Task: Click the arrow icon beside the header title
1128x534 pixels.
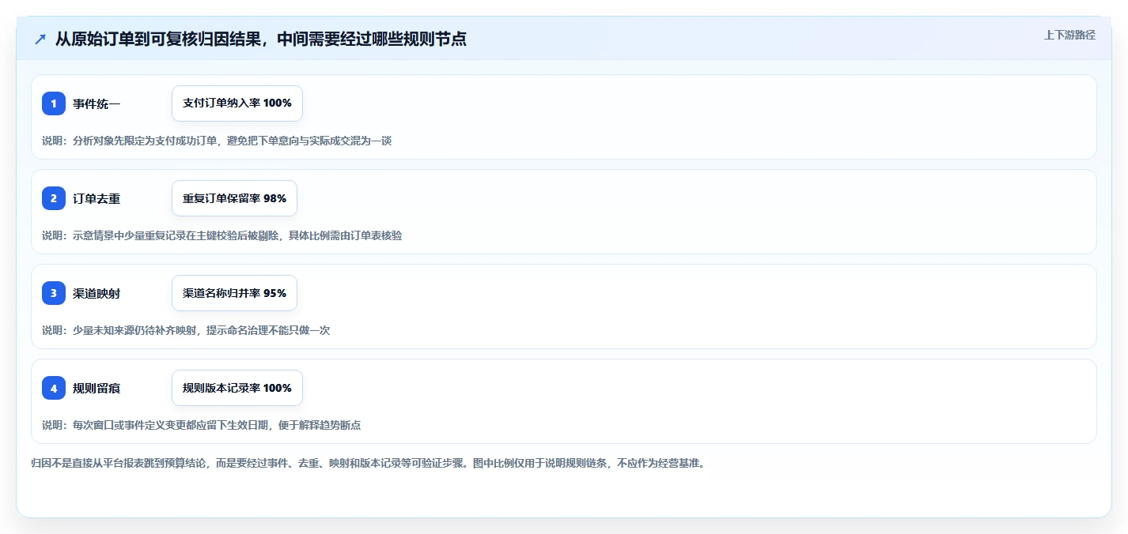Action: point(40,39)
